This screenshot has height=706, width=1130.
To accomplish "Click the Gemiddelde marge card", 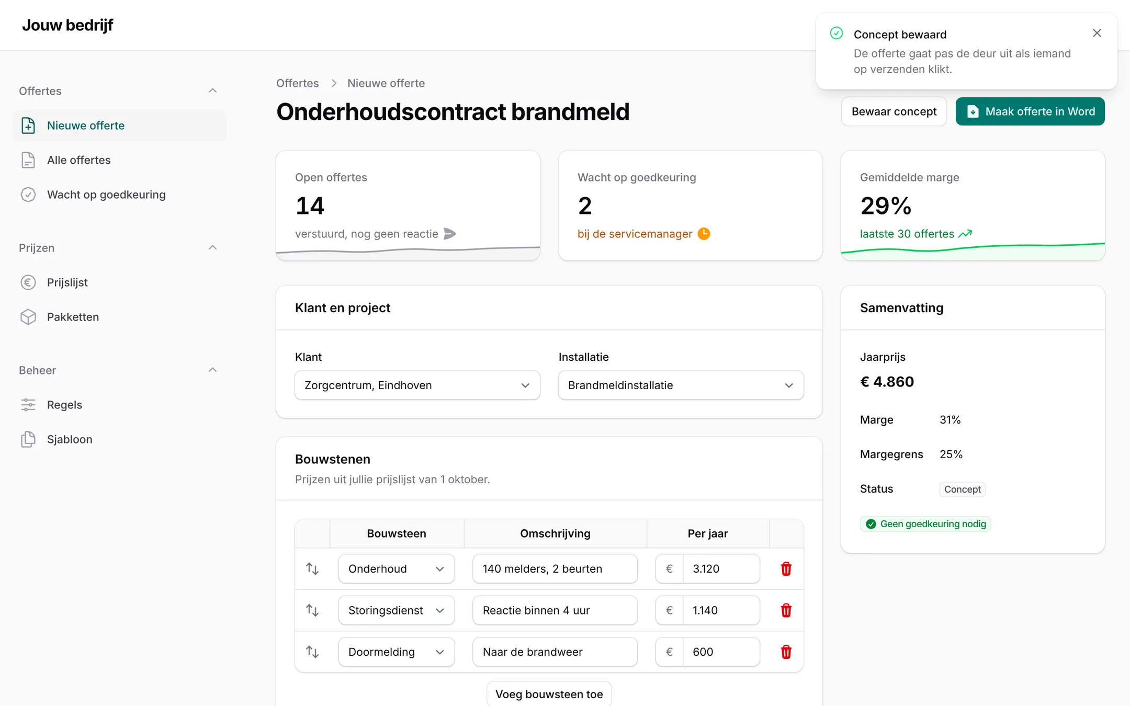I will 973,206.
